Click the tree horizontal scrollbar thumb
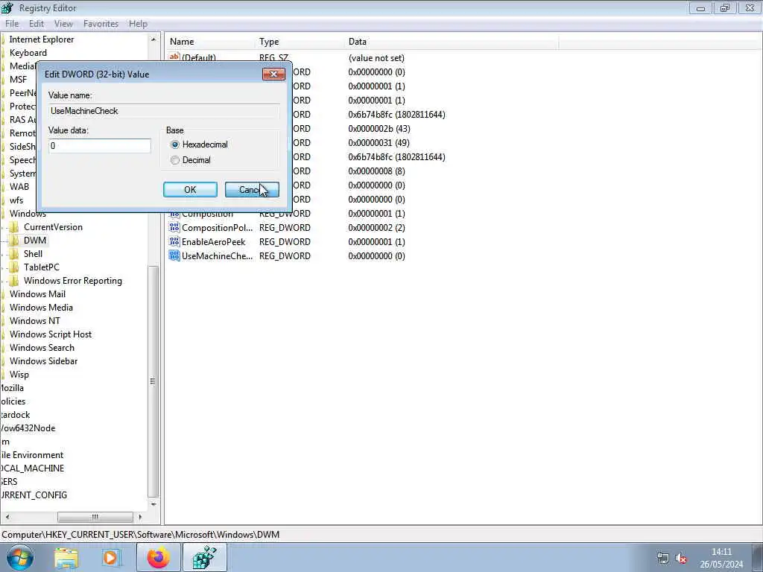The width and height of the screenshot is (763, 572). (95, 517)
